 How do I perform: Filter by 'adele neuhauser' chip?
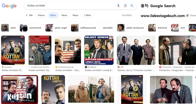(132, 28)
